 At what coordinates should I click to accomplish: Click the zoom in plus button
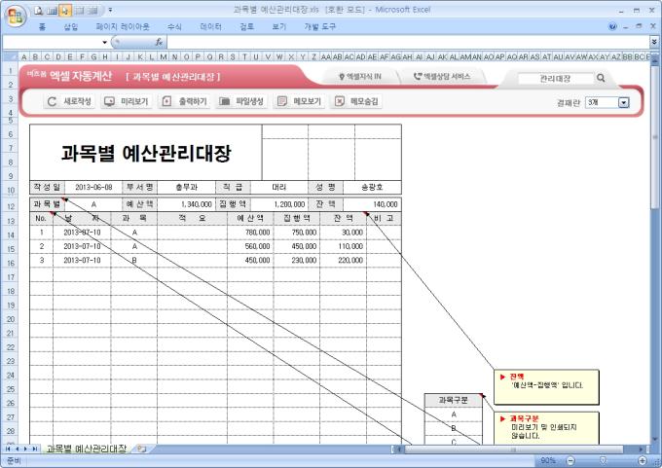[643, 460]
